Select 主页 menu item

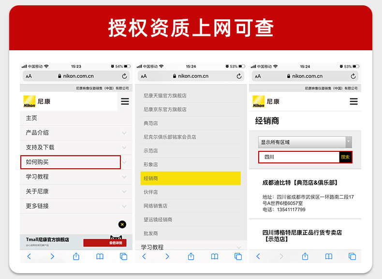(x=76, y=118)
